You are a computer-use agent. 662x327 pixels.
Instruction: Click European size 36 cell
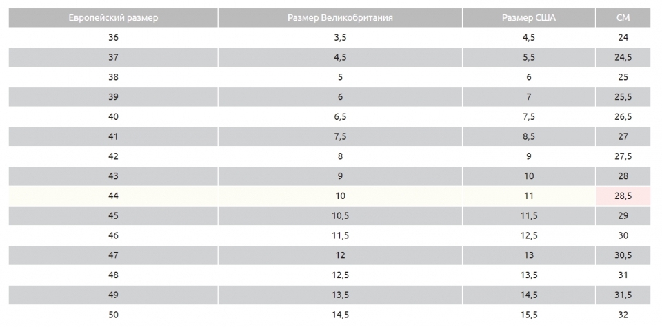tap(113, 37)
